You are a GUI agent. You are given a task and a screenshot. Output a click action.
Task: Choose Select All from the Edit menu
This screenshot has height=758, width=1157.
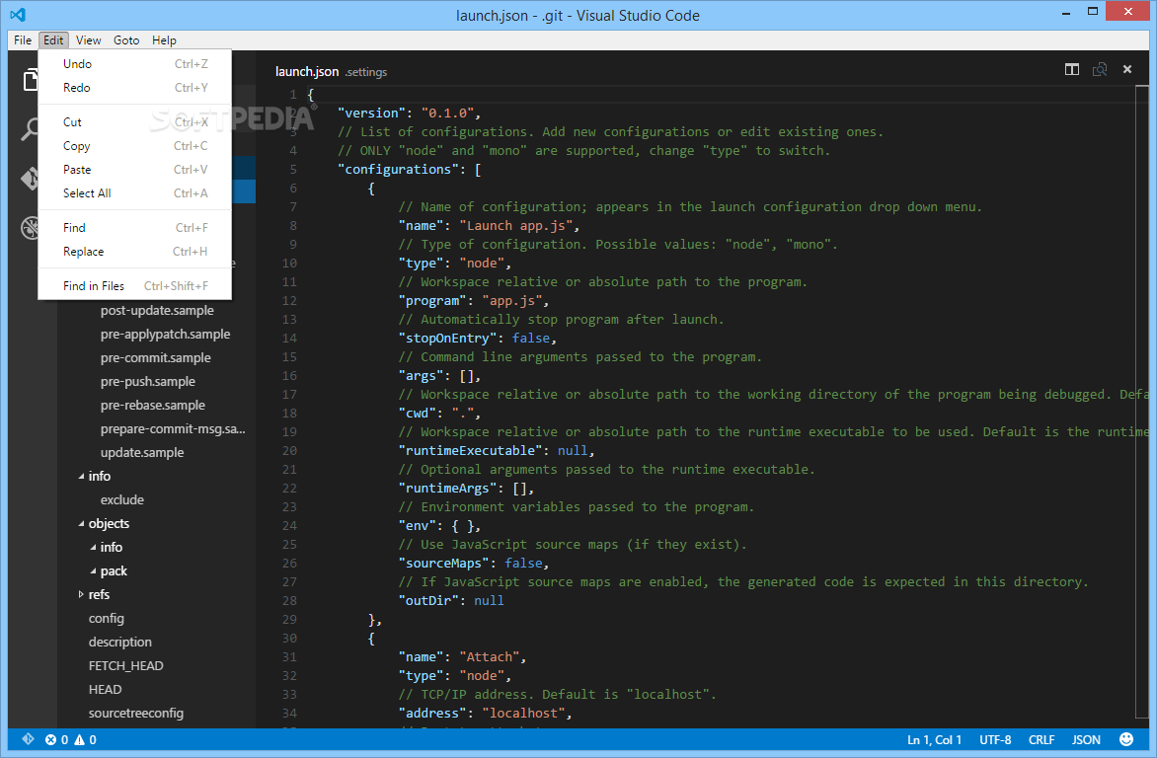[x=135, y=193]
